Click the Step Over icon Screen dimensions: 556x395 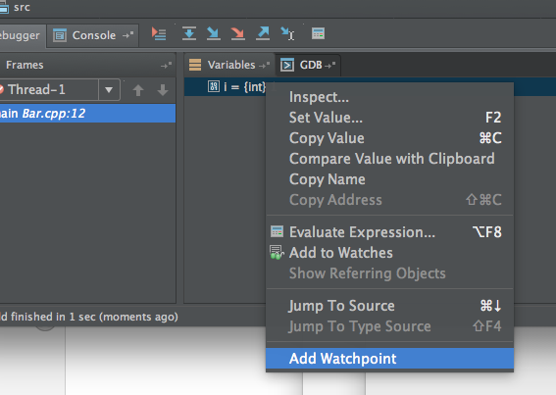tap(189, 33)
